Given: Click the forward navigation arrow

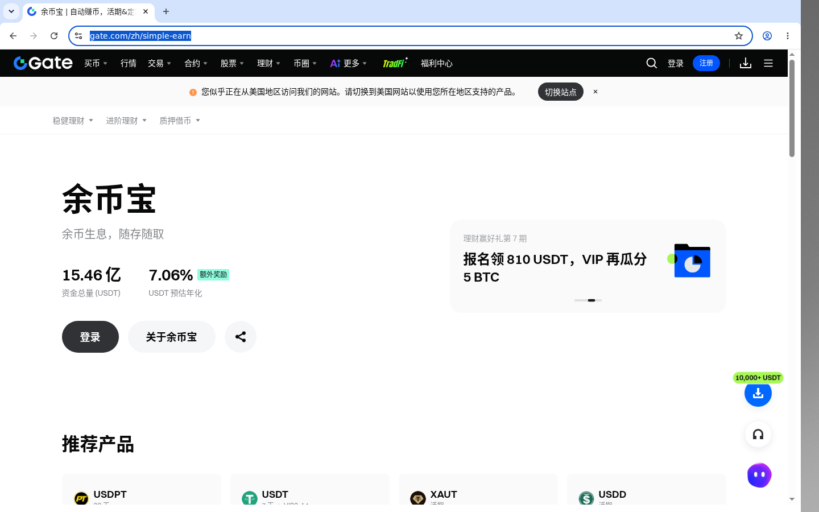Looking at the screenshot, I should coord(34,36).
